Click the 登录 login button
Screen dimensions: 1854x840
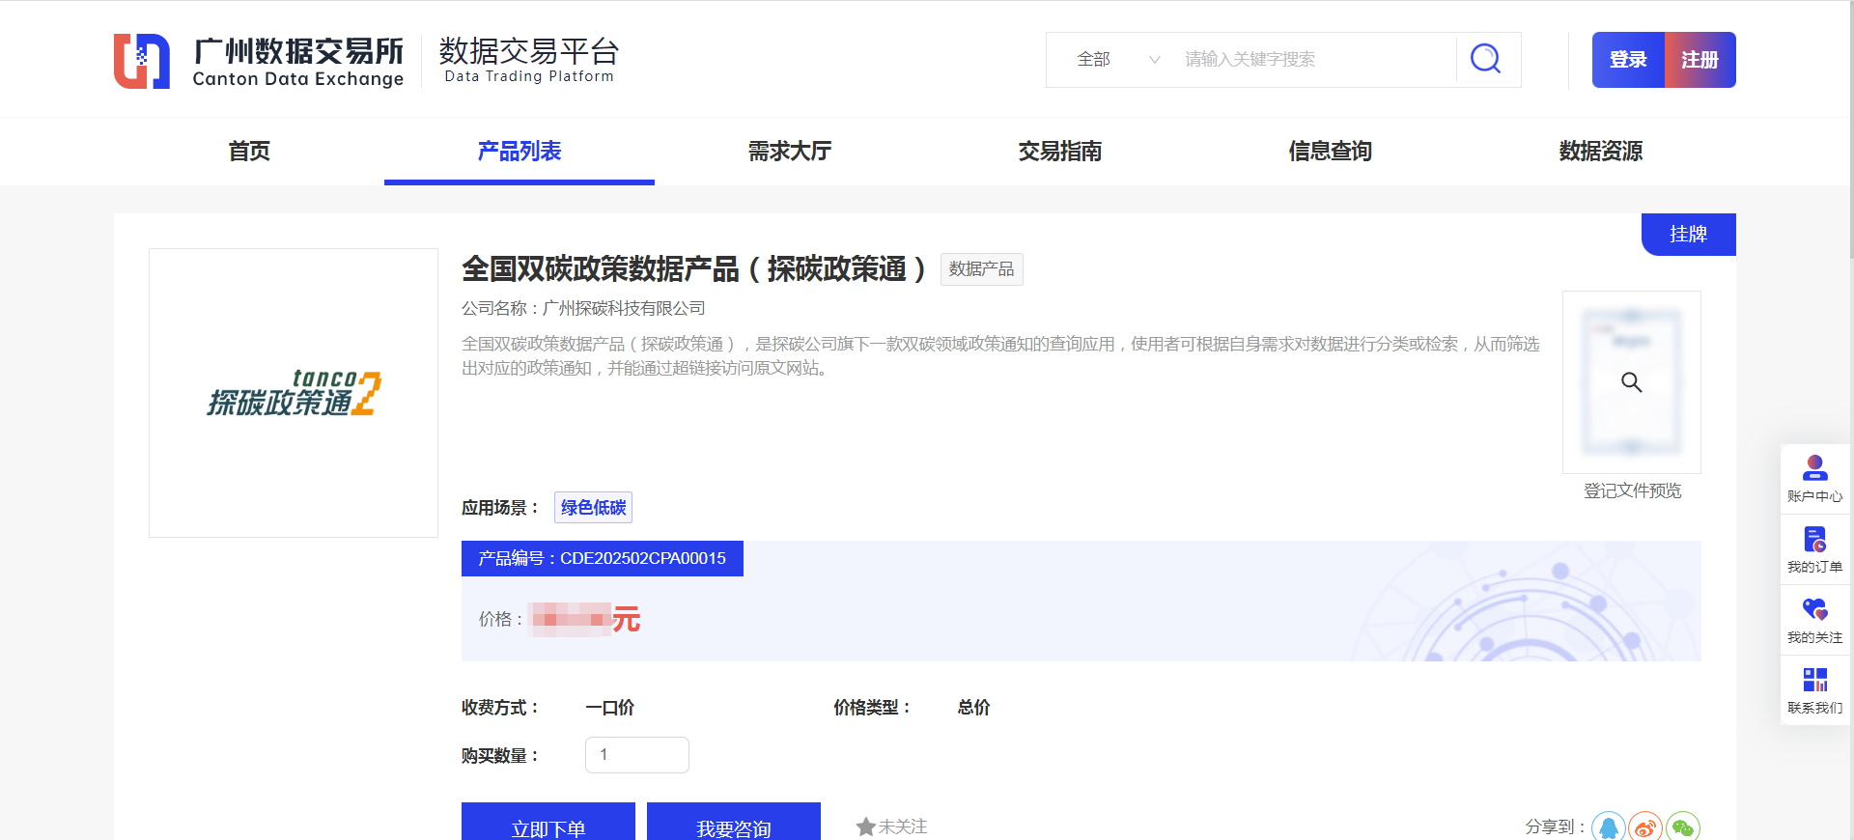coord(1628,60)
